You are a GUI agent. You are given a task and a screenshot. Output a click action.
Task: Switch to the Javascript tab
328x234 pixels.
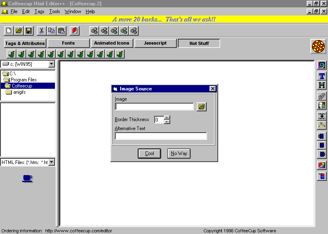[155, 43]
